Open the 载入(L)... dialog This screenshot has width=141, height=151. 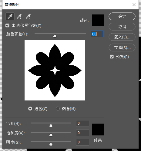[122, 37]
